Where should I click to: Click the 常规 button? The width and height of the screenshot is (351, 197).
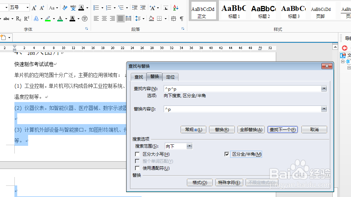(193, 130)
